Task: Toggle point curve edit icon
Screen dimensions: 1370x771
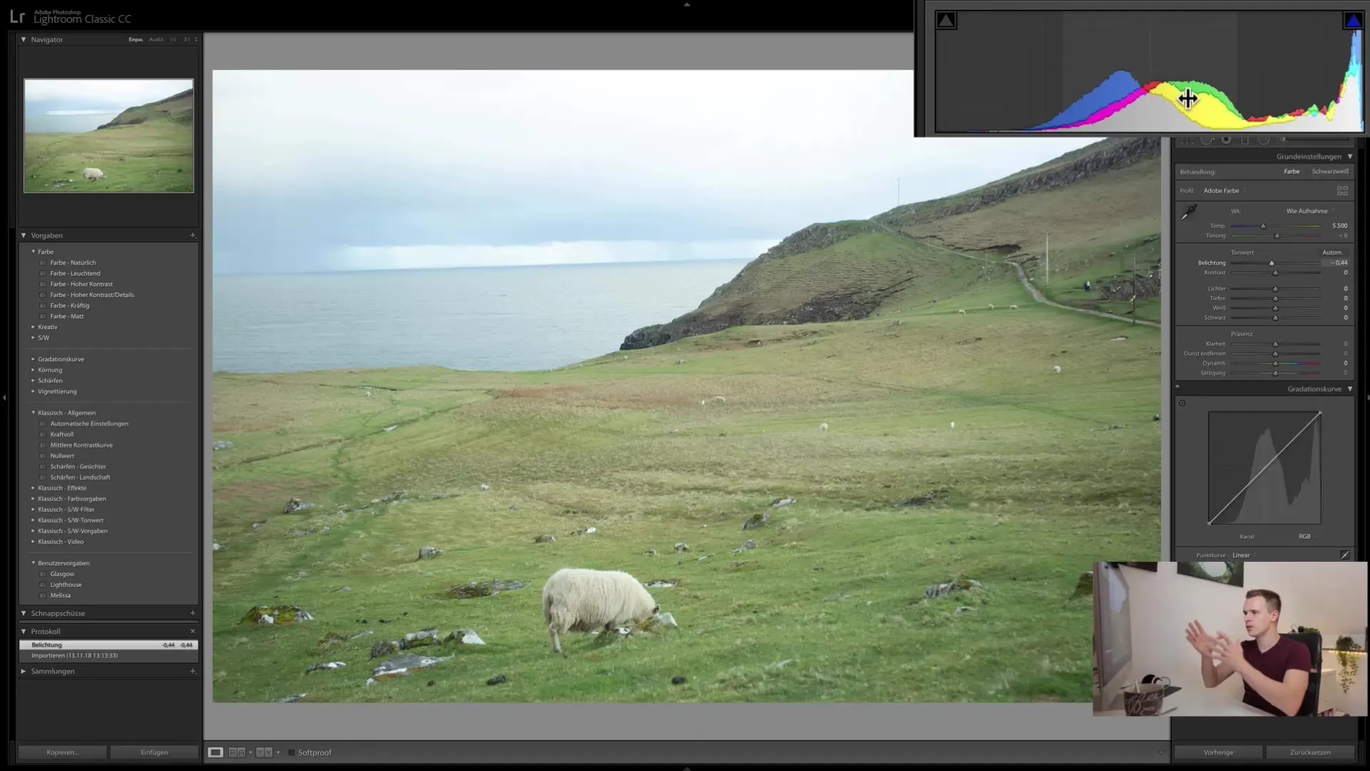Action: [1345, 555]
